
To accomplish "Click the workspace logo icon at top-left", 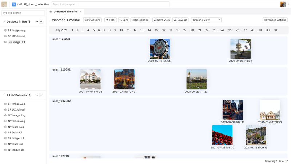I will click(4, 4).
